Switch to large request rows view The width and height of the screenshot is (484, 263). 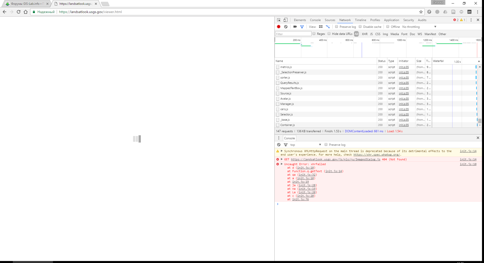[321, 27]
